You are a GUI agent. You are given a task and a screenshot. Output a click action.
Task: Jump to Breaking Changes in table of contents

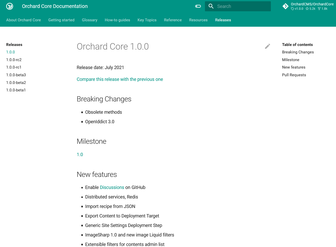tap(298, 52)
